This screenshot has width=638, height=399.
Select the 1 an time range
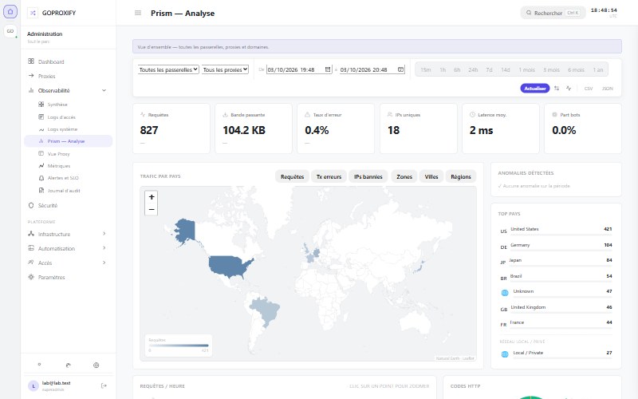click(598, 70)
